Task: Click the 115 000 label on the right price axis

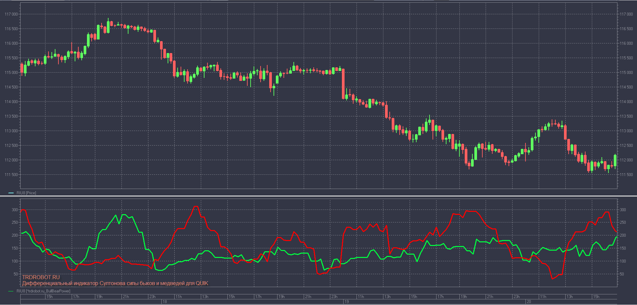Action: click(x=626, y=73)
